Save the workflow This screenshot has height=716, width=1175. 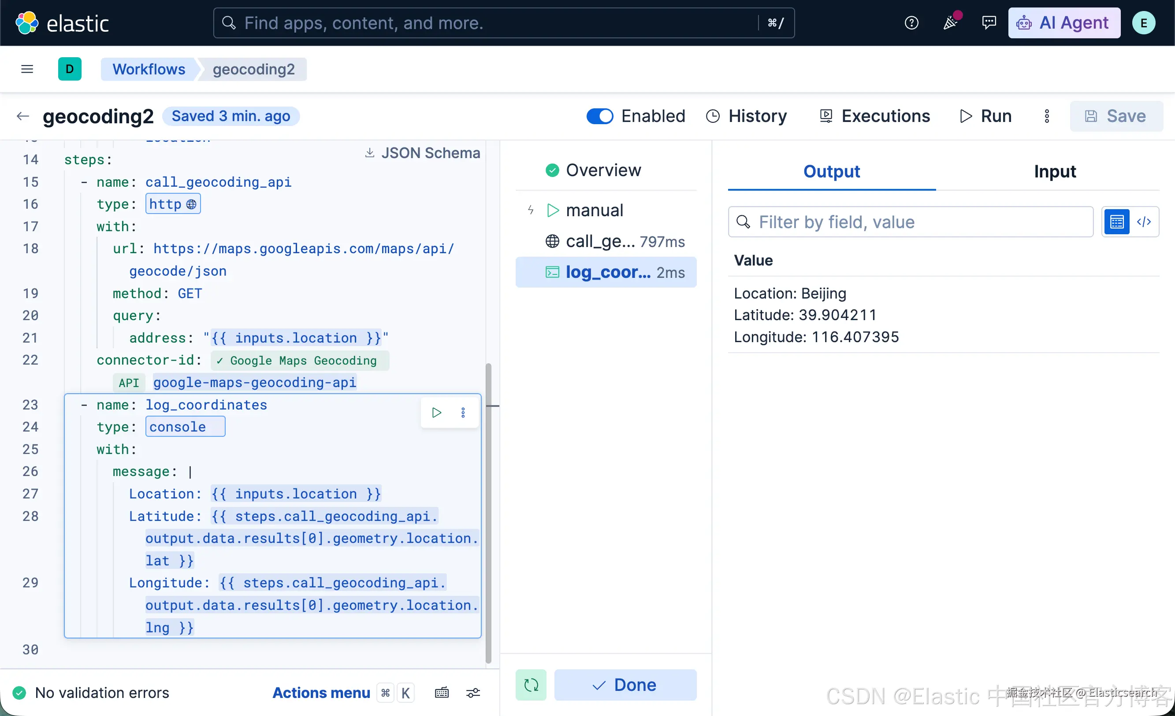point(1116,116)
